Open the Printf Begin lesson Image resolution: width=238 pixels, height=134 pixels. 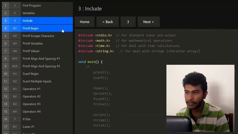[37, 28]
